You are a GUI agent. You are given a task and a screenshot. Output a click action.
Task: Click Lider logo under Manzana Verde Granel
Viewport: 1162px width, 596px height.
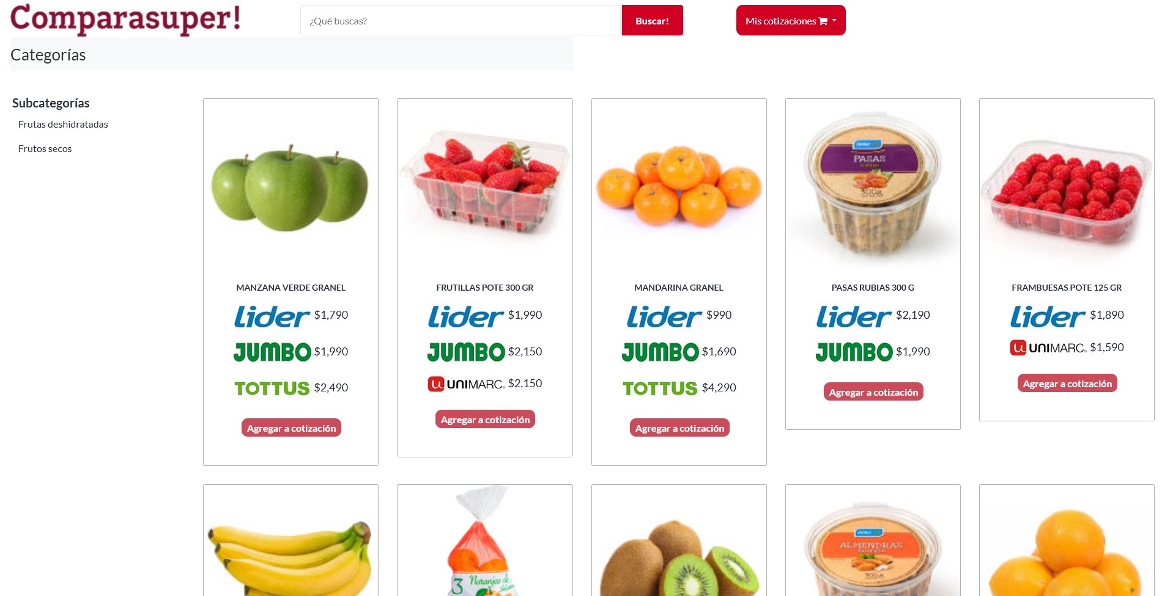[272, 316]
